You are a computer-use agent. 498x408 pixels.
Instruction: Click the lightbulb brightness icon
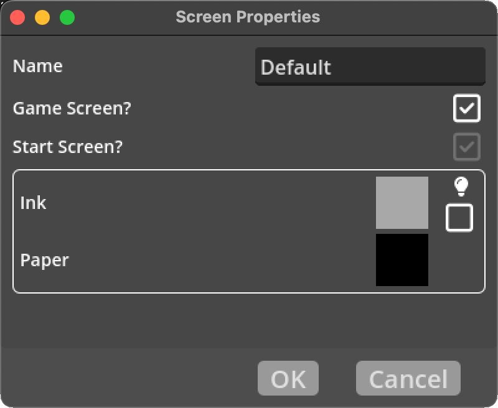pos(460,186)
